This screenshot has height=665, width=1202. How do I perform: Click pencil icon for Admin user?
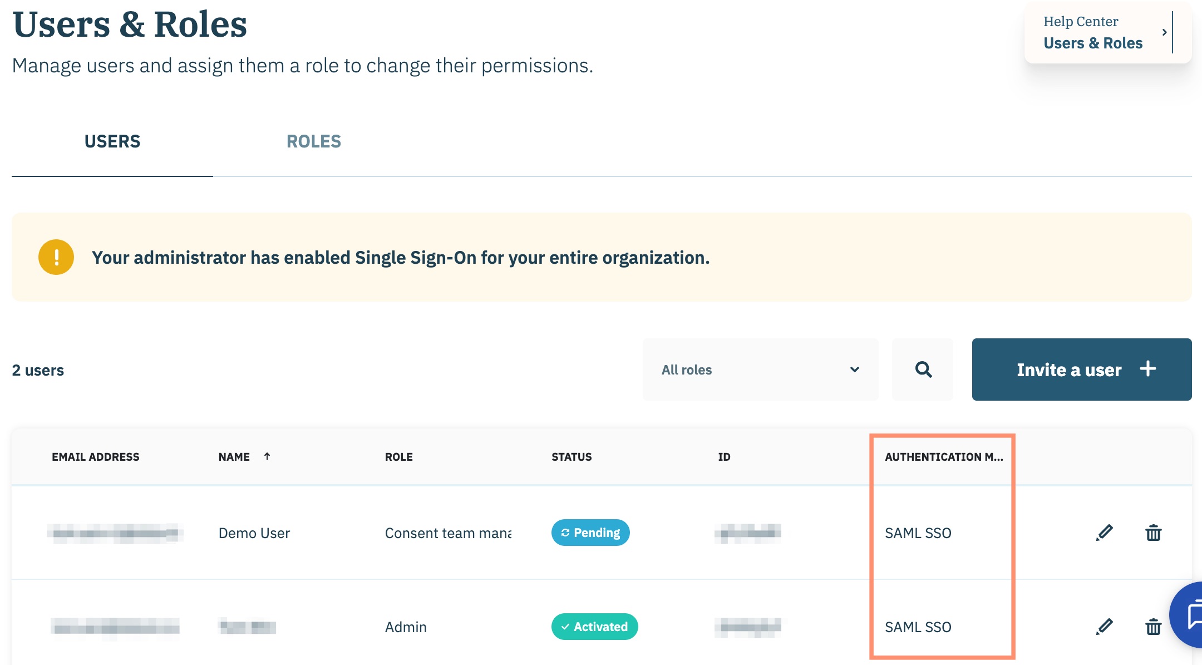tap(1104, 627)
